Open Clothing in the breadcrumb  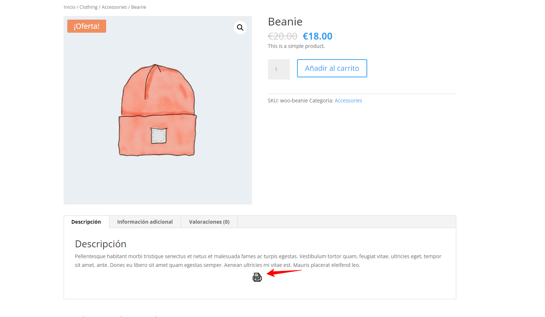pos(88,7)
